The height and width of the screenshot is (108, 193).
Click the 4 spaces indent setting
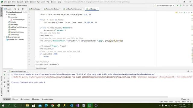click(x=177, y=102)
